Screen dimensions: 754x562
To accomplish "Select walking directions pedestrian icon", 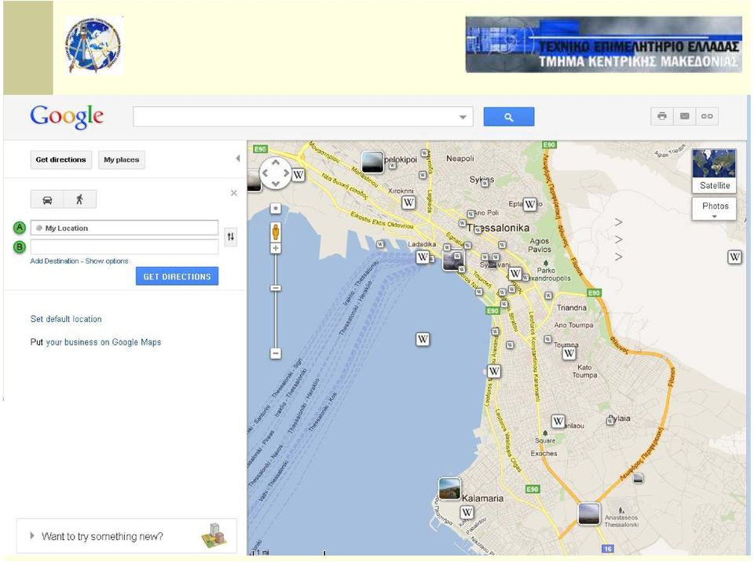I will click(80, 199).
